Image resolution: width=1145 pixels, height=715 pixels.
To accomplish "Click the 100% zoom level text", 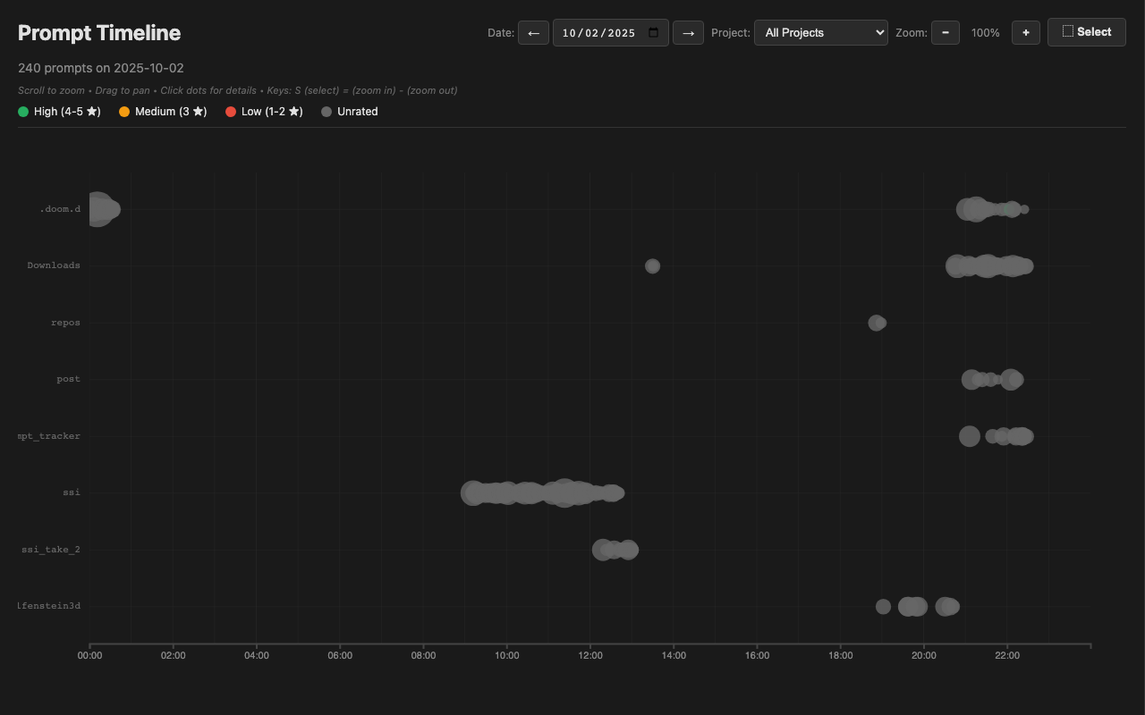I will 985,33.
